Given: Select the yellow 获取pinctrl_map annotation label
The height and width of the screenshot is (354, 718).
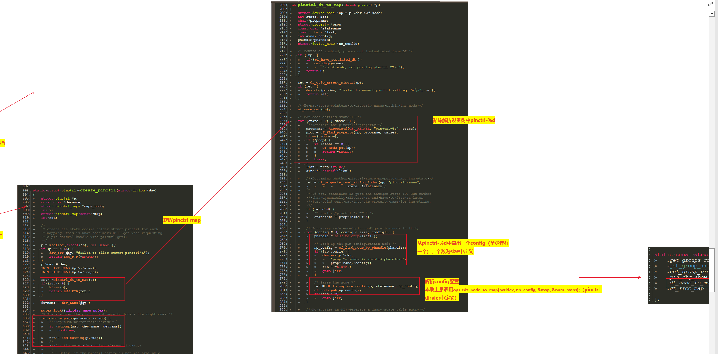Looking at the screenshot, I should [x=182, y=220].
